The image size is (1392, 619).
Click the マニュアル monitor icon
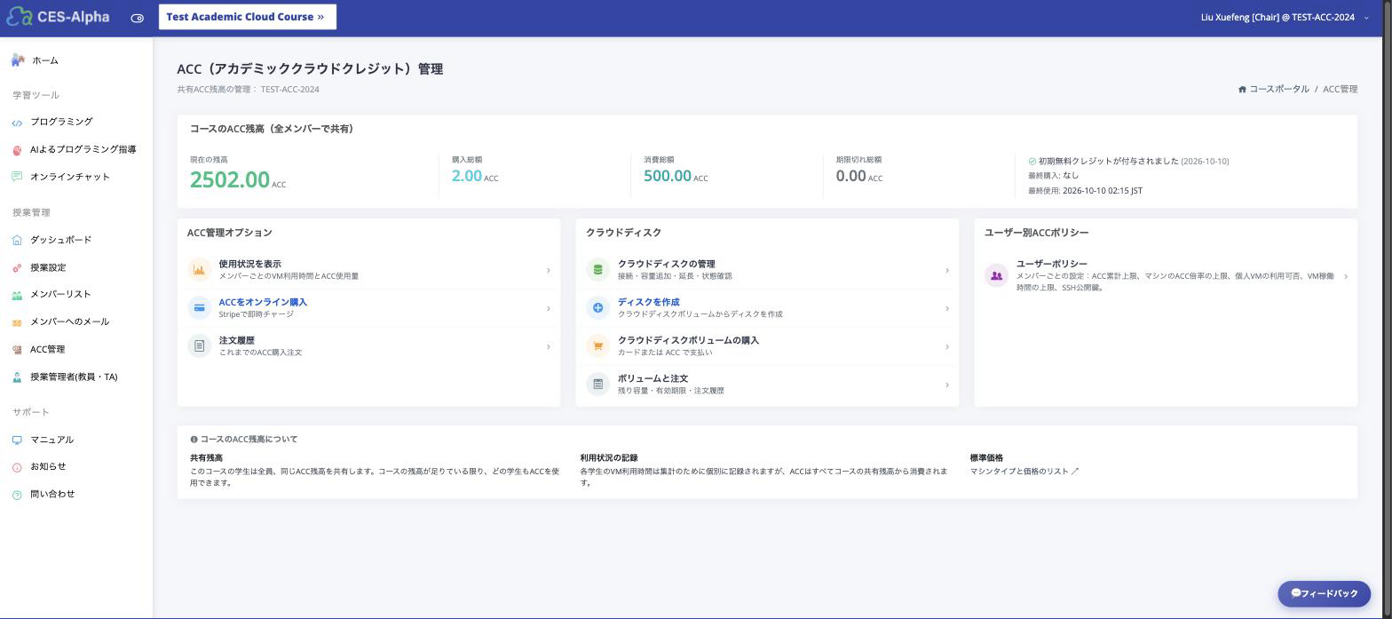17,440
